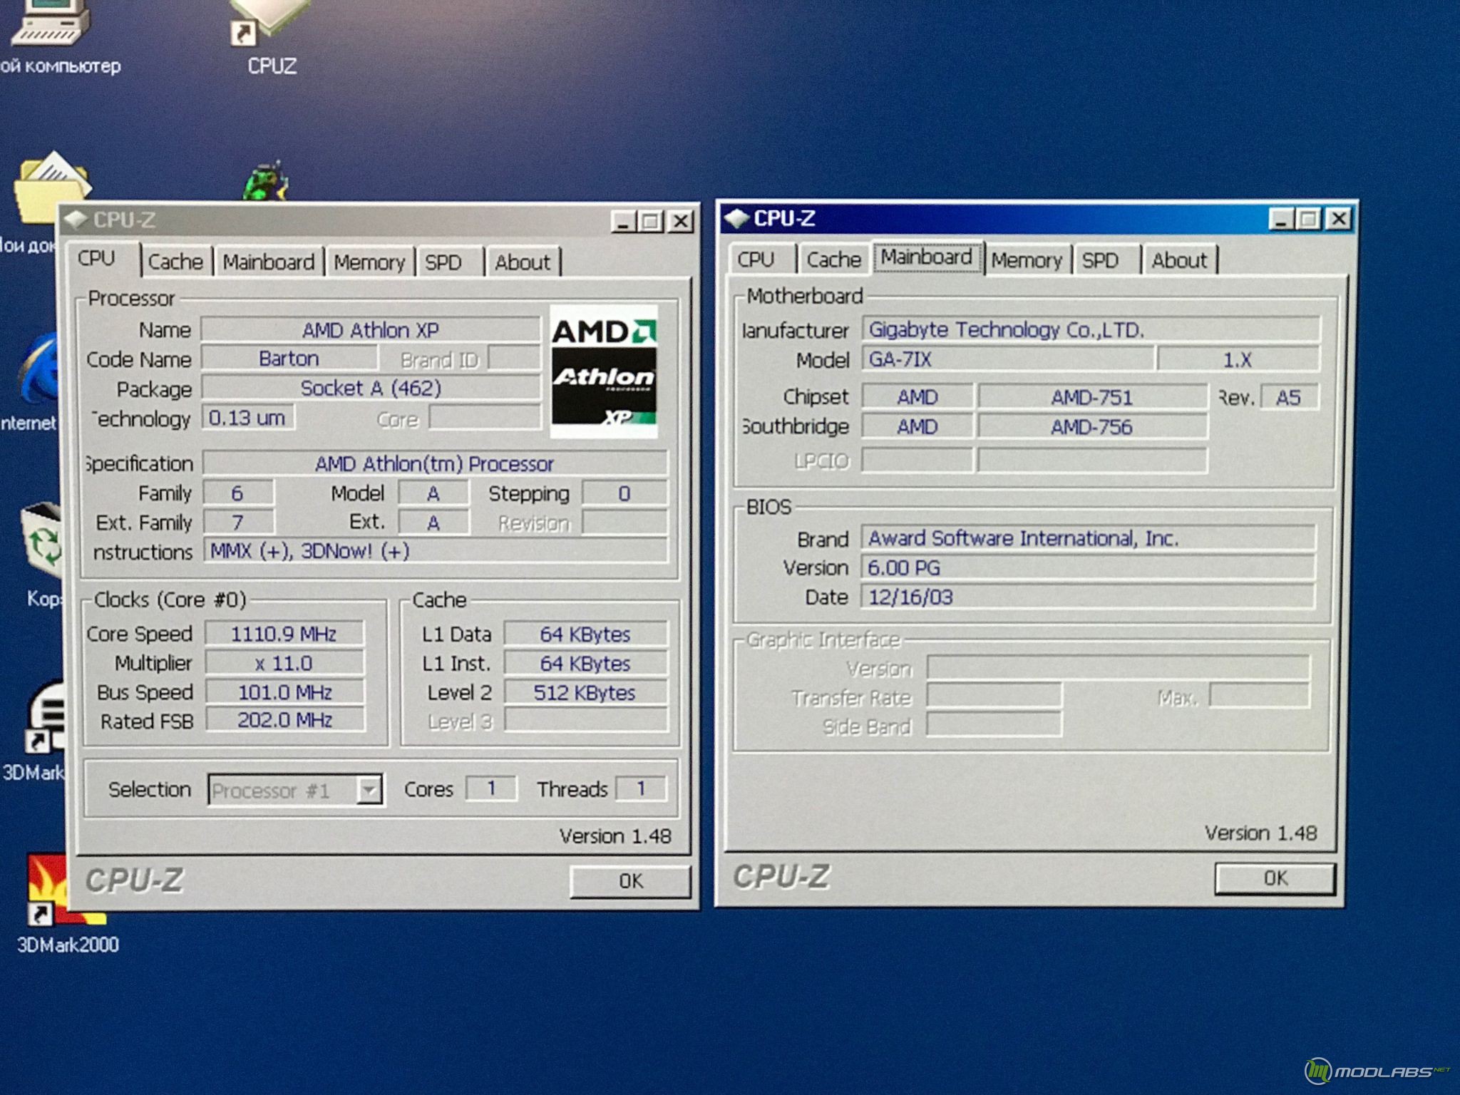Click the Stepping value '0'
Screen dimensions: 1460x1095
pyautogui.click(x=624, y=493)
